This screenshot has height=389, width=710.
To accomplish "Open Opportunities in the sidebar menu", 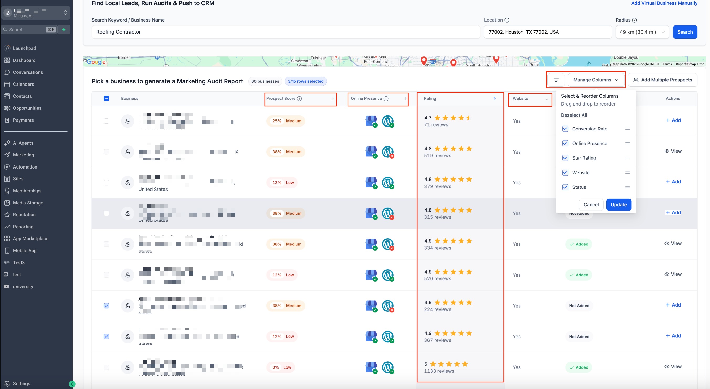I will (x=27, y=108).
